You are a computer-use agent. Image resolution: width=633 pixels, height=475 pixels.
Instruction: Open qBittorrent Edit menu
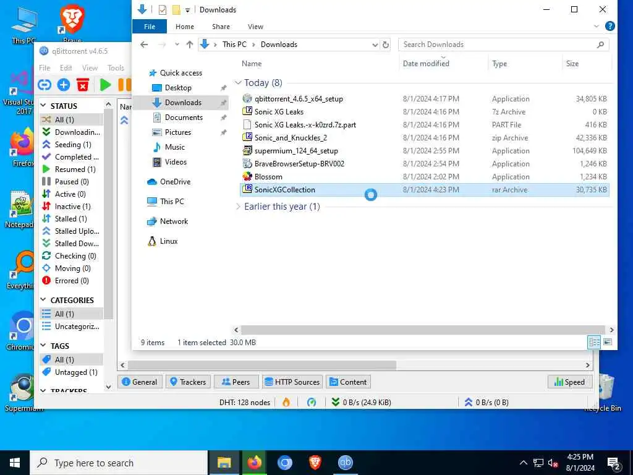coord(66,68)
